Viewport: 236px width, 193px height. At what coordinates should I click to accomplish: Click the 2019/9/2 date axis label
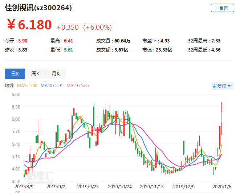[x=56, y=187]
